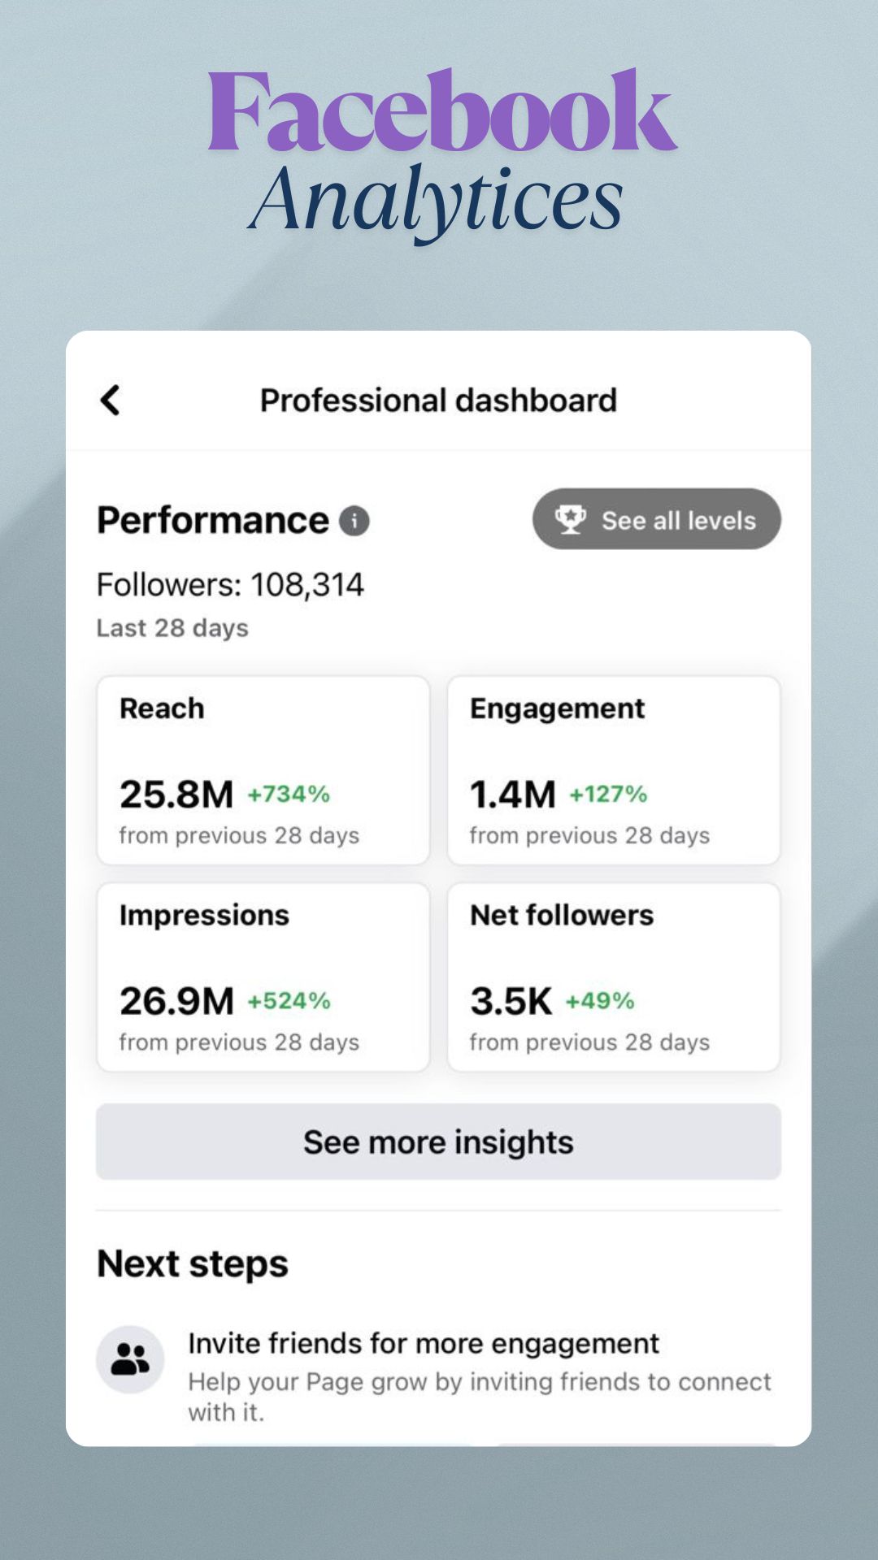Click the Last 28 days label
This screenshot has height=1560, width=878.
coord(172,628)
